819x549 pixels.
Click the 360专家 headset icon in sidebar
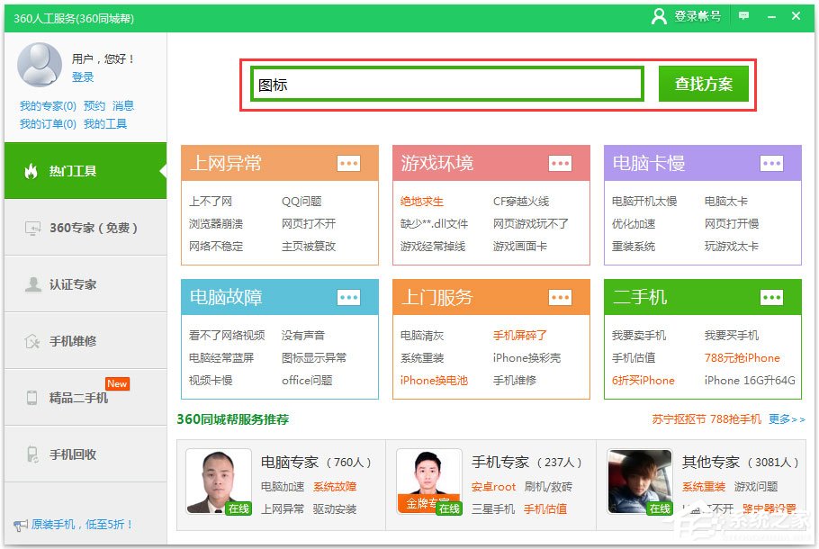(x=31, y=228)
